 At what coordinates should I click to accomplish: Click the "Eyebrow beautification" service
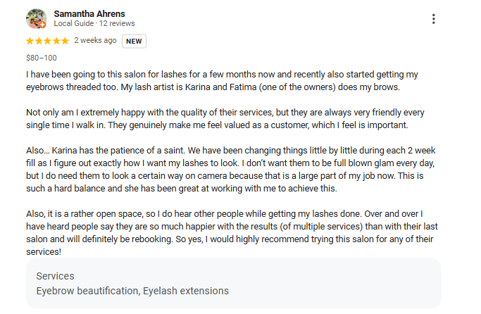pyautogui.click(x=86, y=291)
